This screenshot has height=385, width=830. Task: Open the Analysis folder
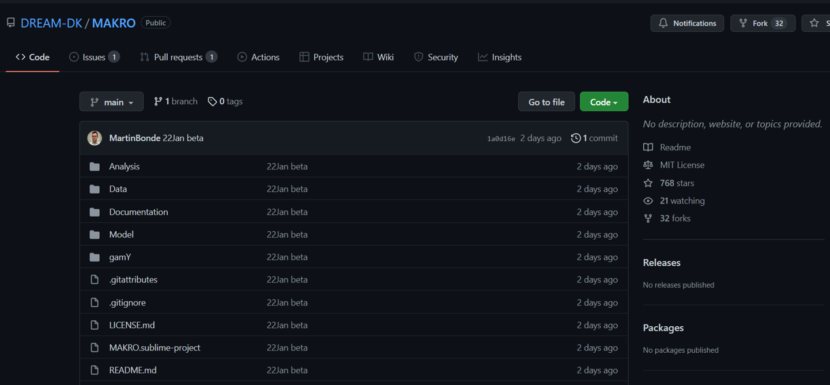[124, 167]
